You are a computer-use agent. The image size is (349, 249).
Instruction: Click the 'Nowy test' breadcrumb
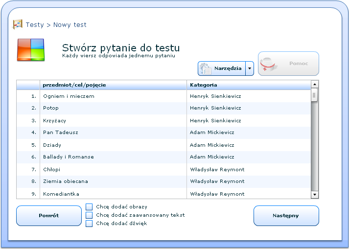70,24
